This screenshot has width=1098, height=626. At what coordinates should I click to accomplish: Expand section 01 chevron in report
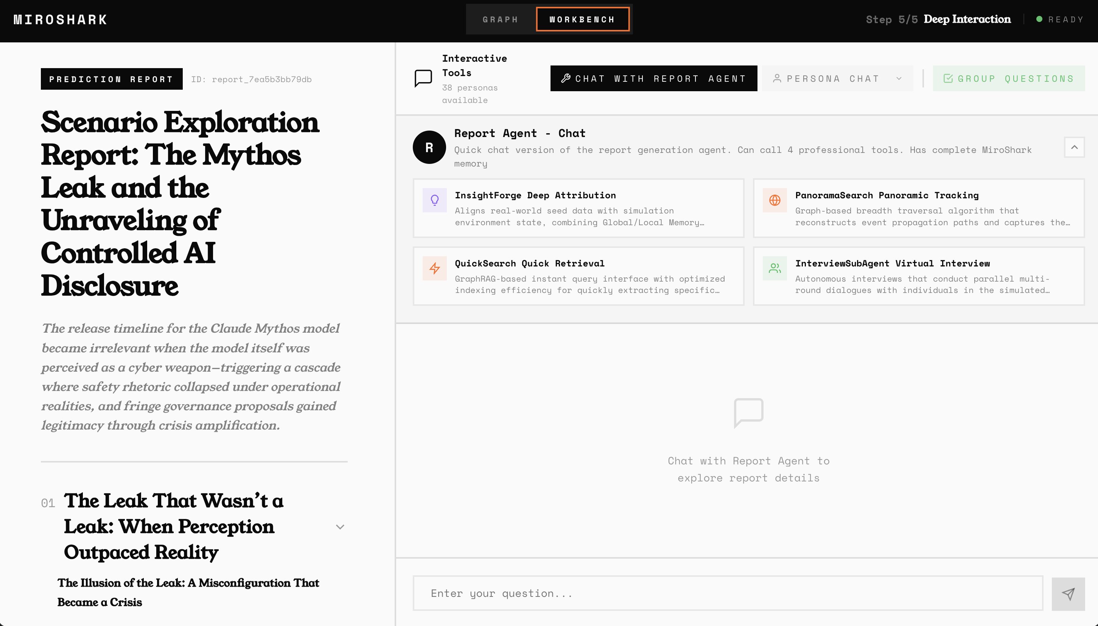(x=340, y=527)
